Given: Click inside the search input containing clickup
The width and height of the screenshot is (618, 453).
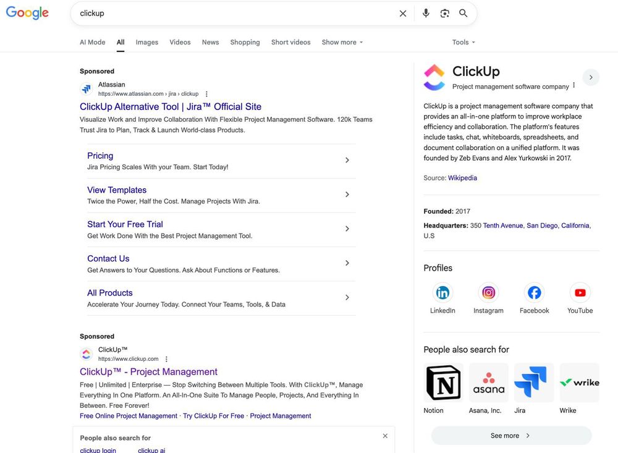Looking at the screenshot, I should [237, 14].
